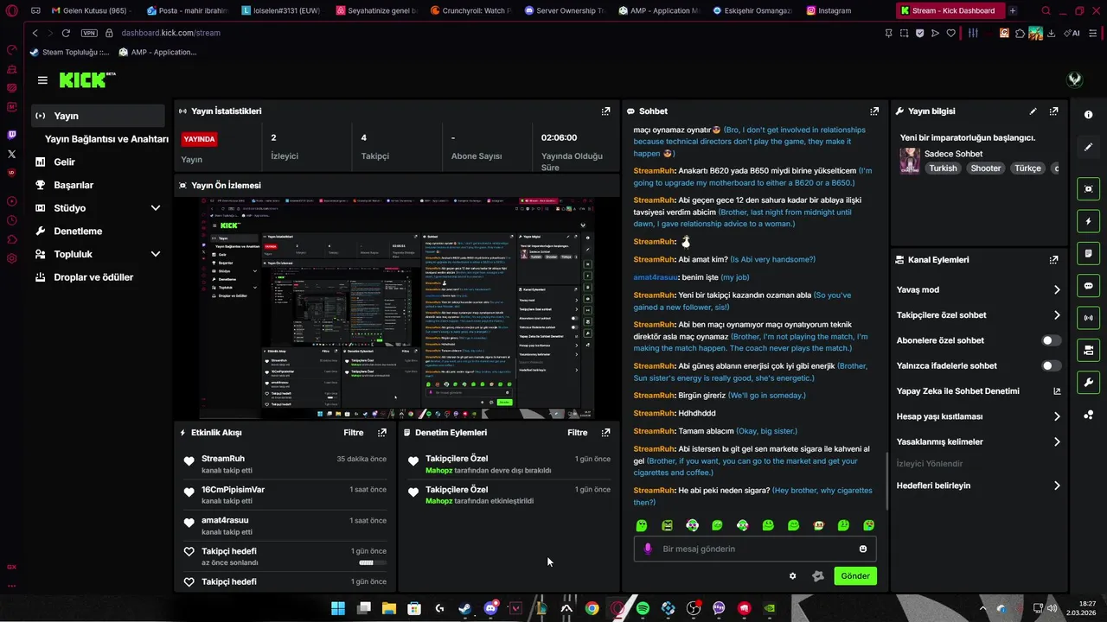Toggle the wrench widget icon in sidebar

pos(1088,382)
